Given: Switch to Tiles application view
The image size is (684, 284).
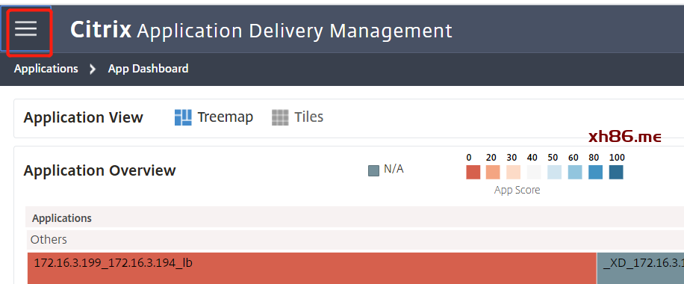Looking at the screenshot, I should [297, 117].
